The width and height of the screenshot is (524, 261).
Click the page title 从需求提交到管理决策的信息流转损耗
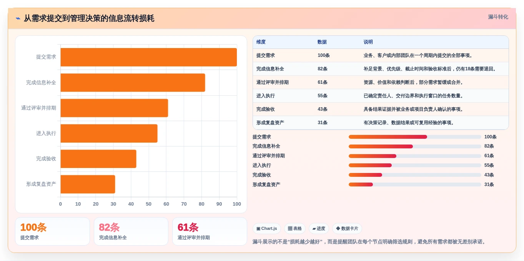(89, 18)
